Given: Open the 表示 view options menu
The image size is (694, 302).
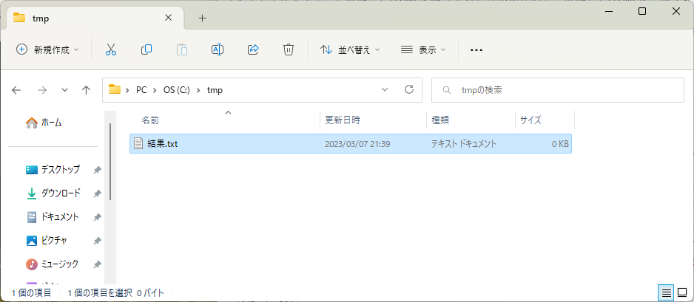Looking at the screenshot, I should [x=423, y=49].
